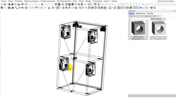The height and width of the screenshot is (99, 176).
Task: Click the calculator icon in the top toolbar
Action: (x=82, y=4)
